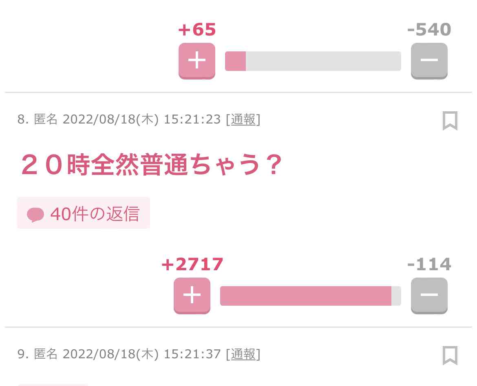
Task: Bookmark comment number 8
Action: coord(450,121)
